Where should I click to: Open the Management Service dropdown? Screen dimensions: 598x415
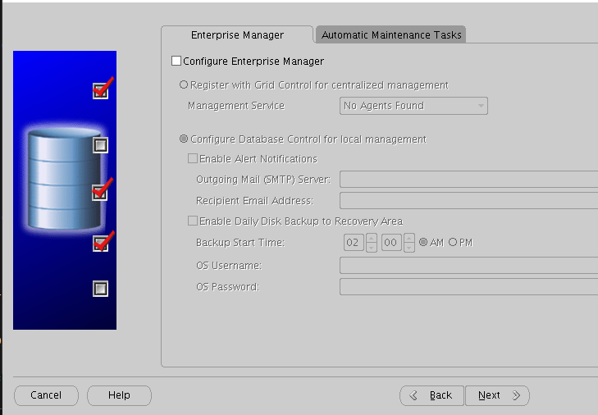coord(413,106)
